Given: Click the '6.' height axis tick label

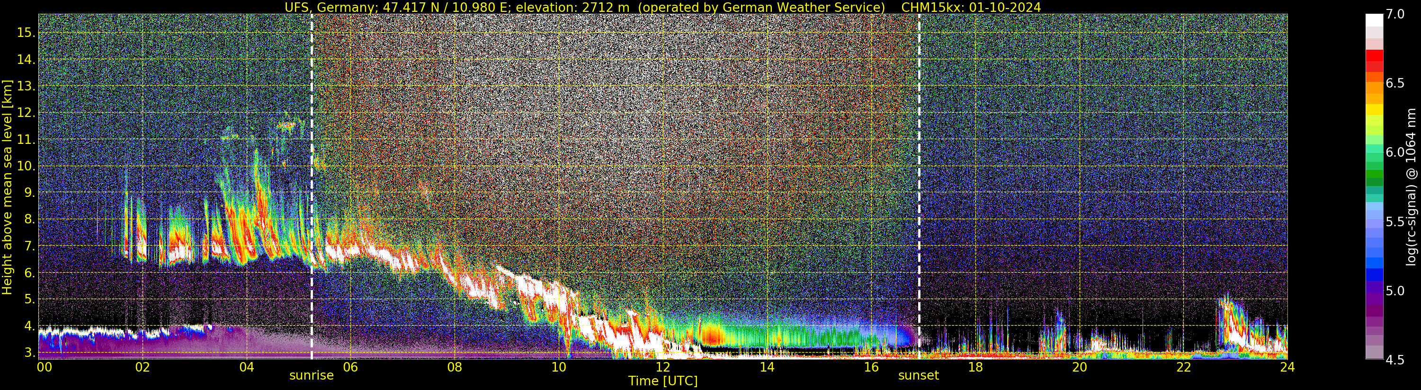Looking at the screenshot, I should pos(29,273).
